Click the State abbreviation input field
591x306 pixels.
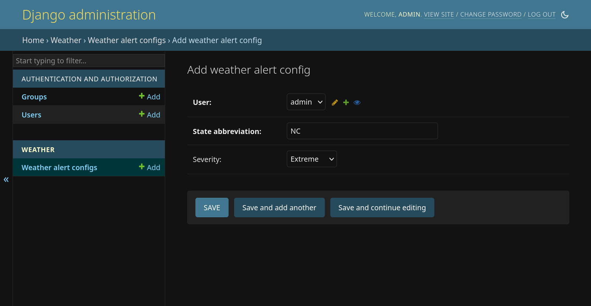(362, 131)
